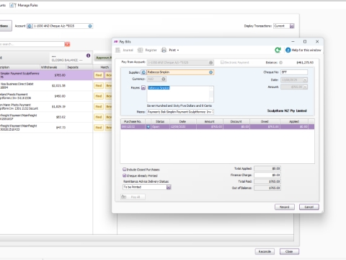Open the Supplier dropdown list arrow
346x260 pixels.
click(210, 72)
